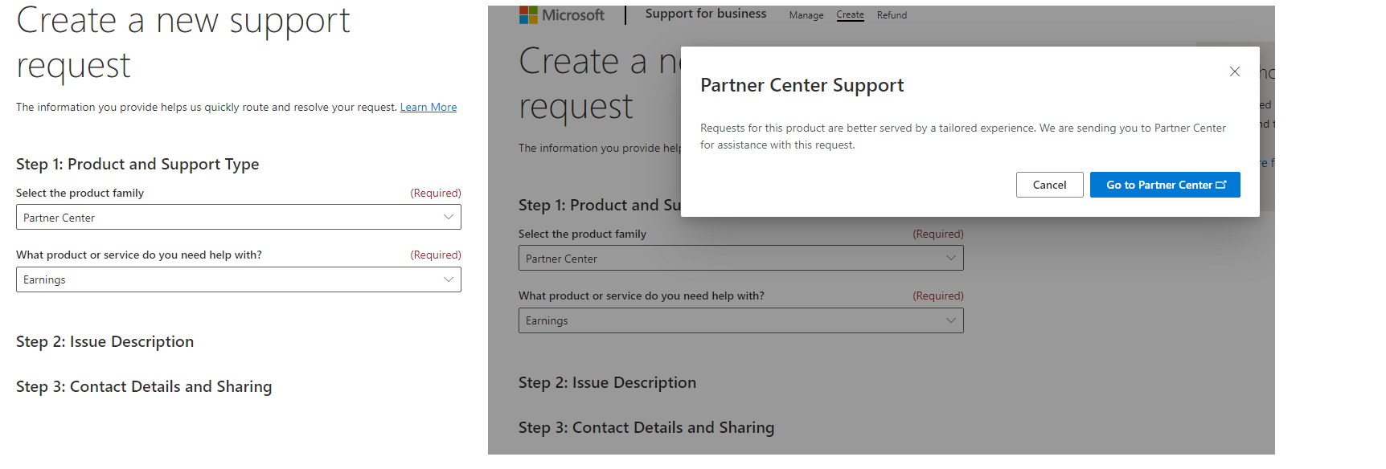
Task: Click 'Select the product family' label in left panel
Action: pyautogui.click(x=80, y=193)
